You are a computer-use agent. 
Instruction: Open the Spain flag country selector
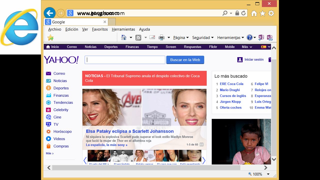coord(265,47)
